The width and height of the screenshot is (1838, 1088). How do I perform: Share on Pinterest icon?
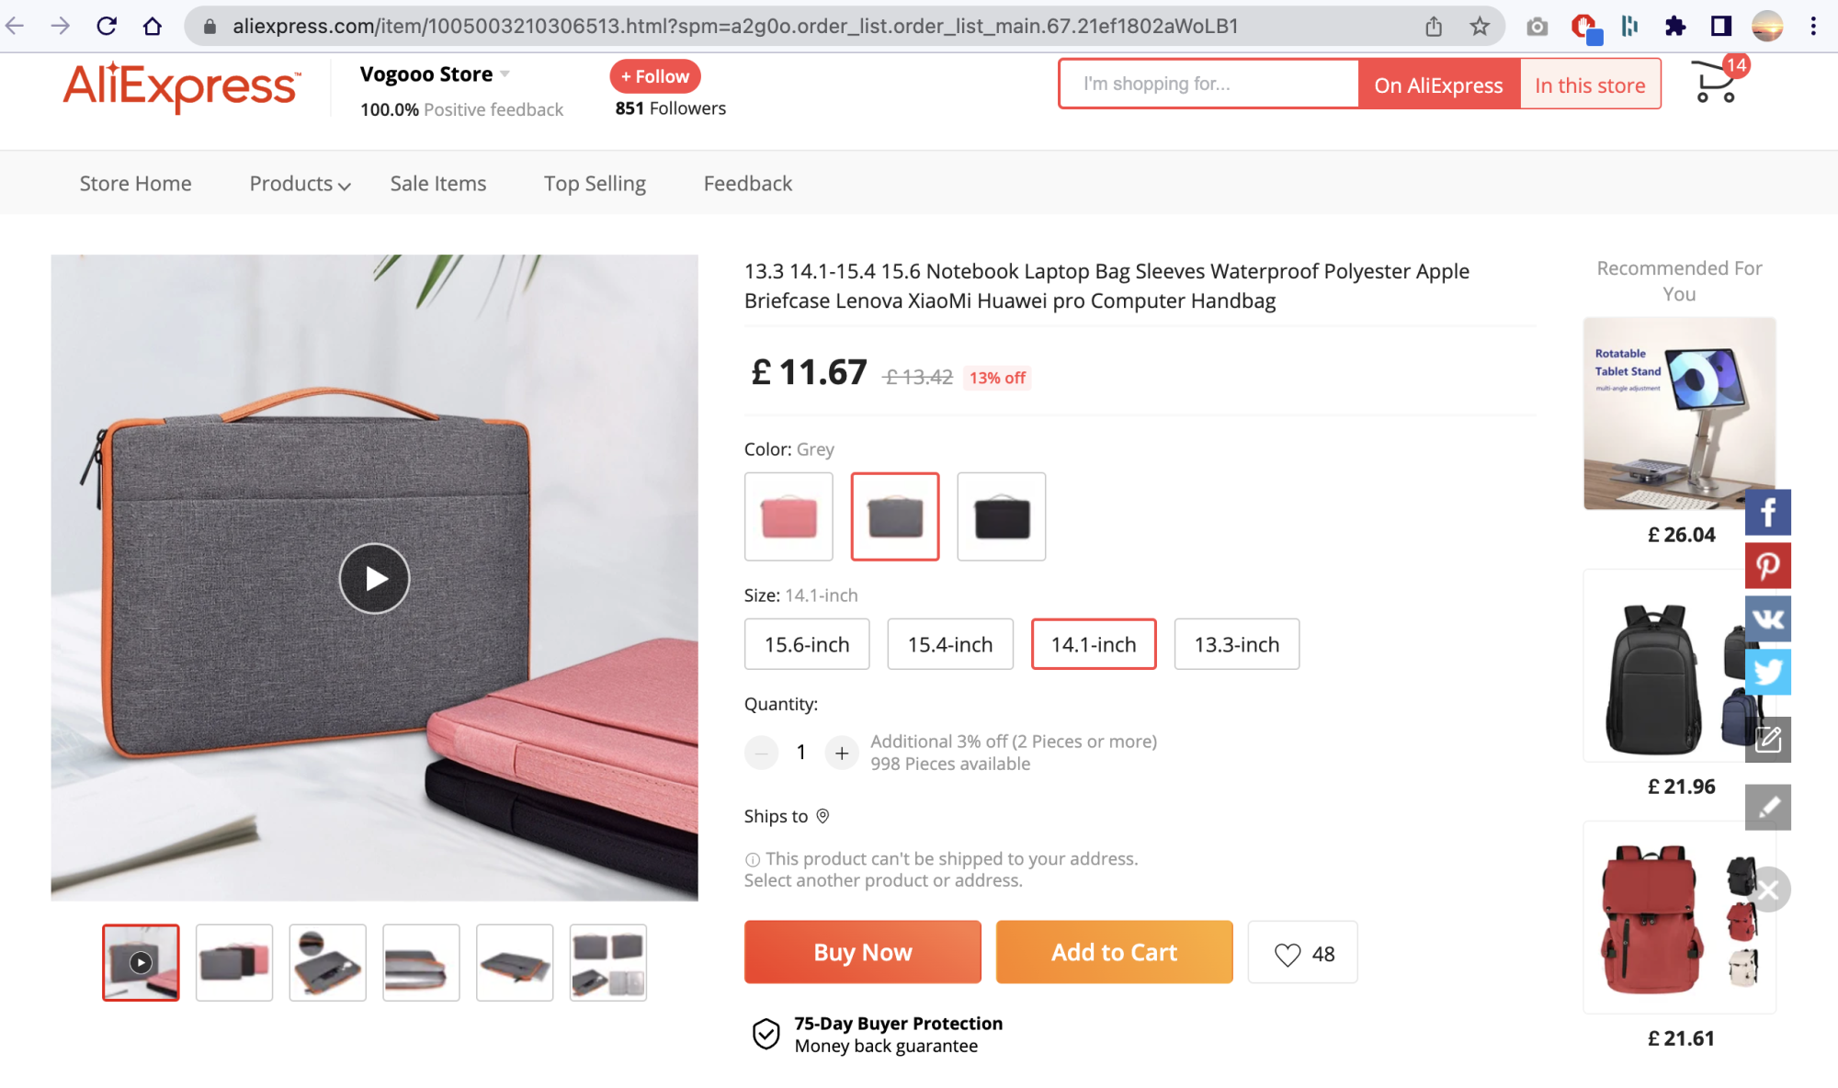coord(1767,565)
